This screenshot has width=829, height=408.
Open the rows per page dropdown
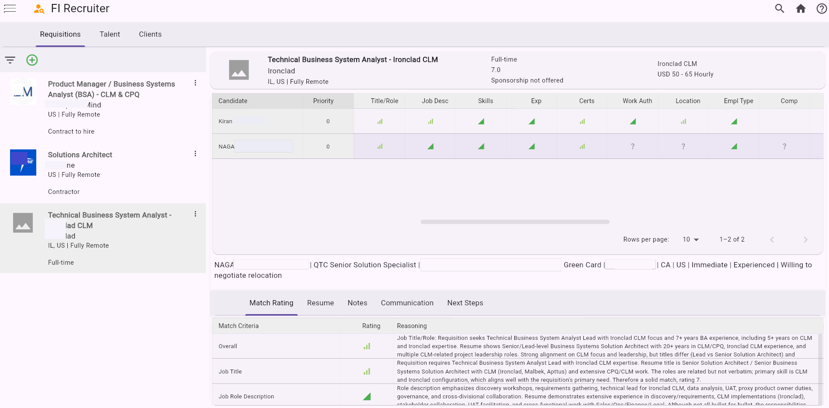[x=690, y=239]
